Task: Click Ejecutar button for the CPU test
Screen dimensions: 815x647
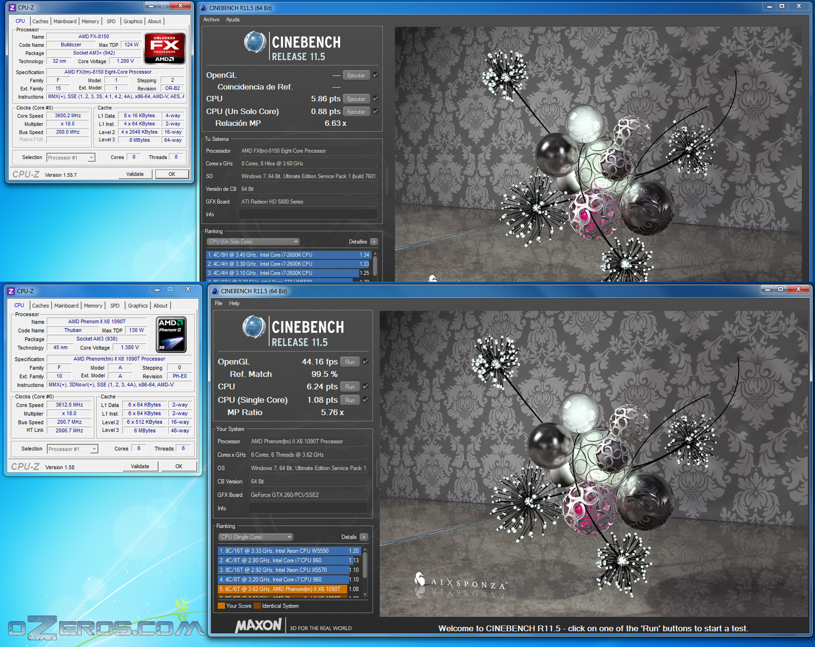Action: pyautogui.click(x=356, y=99)
